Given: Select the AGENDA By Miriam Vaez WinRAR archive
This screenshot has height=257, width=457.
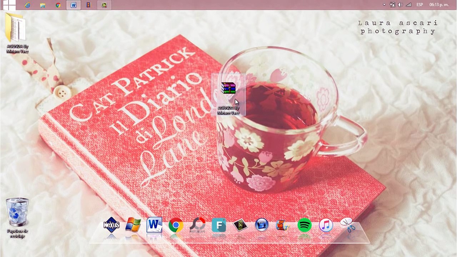Looking at the screenshot, I should pos(228,95).
